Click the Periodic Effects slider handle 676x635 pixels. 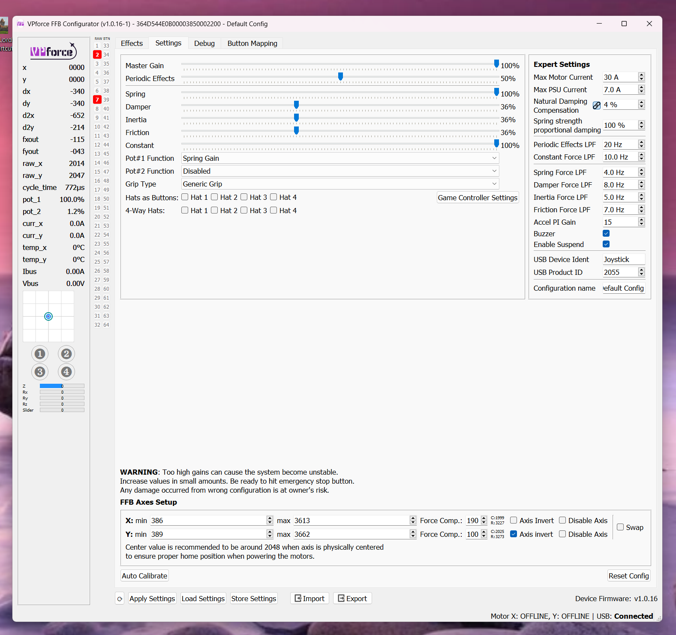[x=340, y=76]
